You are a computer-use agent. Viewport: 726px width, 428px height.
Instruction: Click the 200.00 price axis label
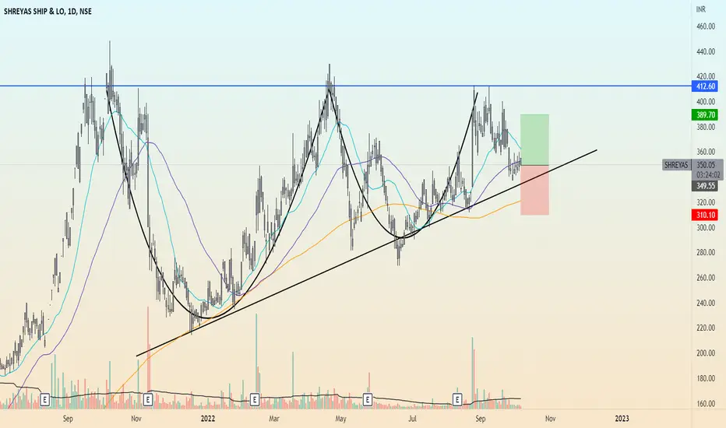pyautogui.click(x=706, y=353)
